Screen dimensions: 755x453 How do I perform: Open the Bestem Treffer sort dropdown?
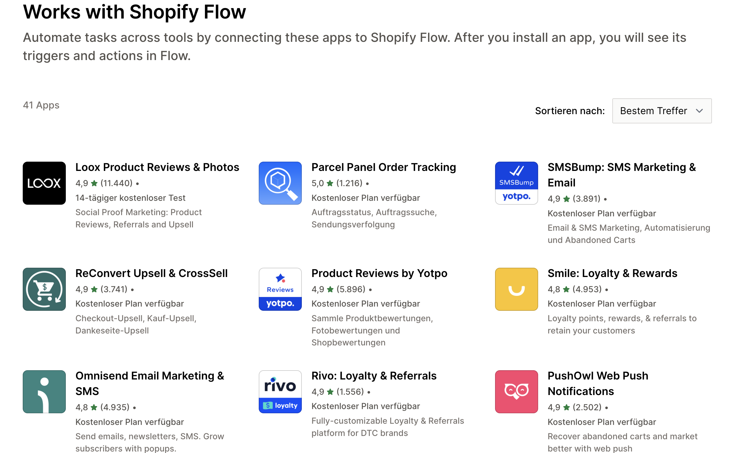pyautogui.click(x=653, y=111)
